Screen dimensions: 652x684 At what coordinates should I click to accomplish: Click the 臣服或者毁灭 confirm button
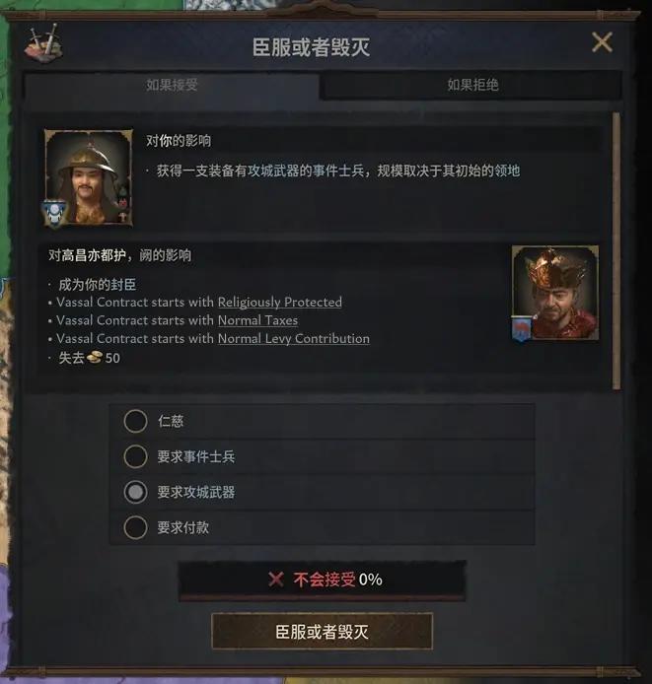pyautogui.click(x=323, y=631)
